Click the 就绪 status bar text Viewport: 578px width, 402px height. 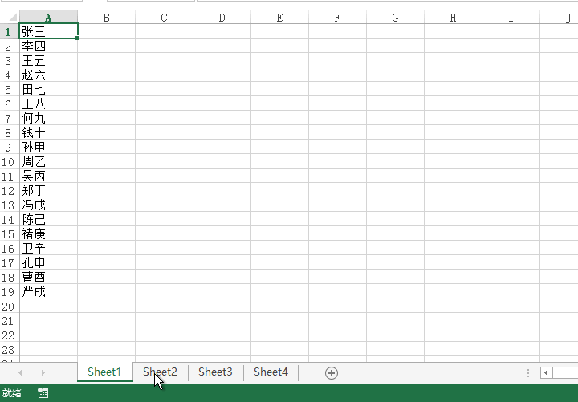pyautogui.click(x=12, y=393)
